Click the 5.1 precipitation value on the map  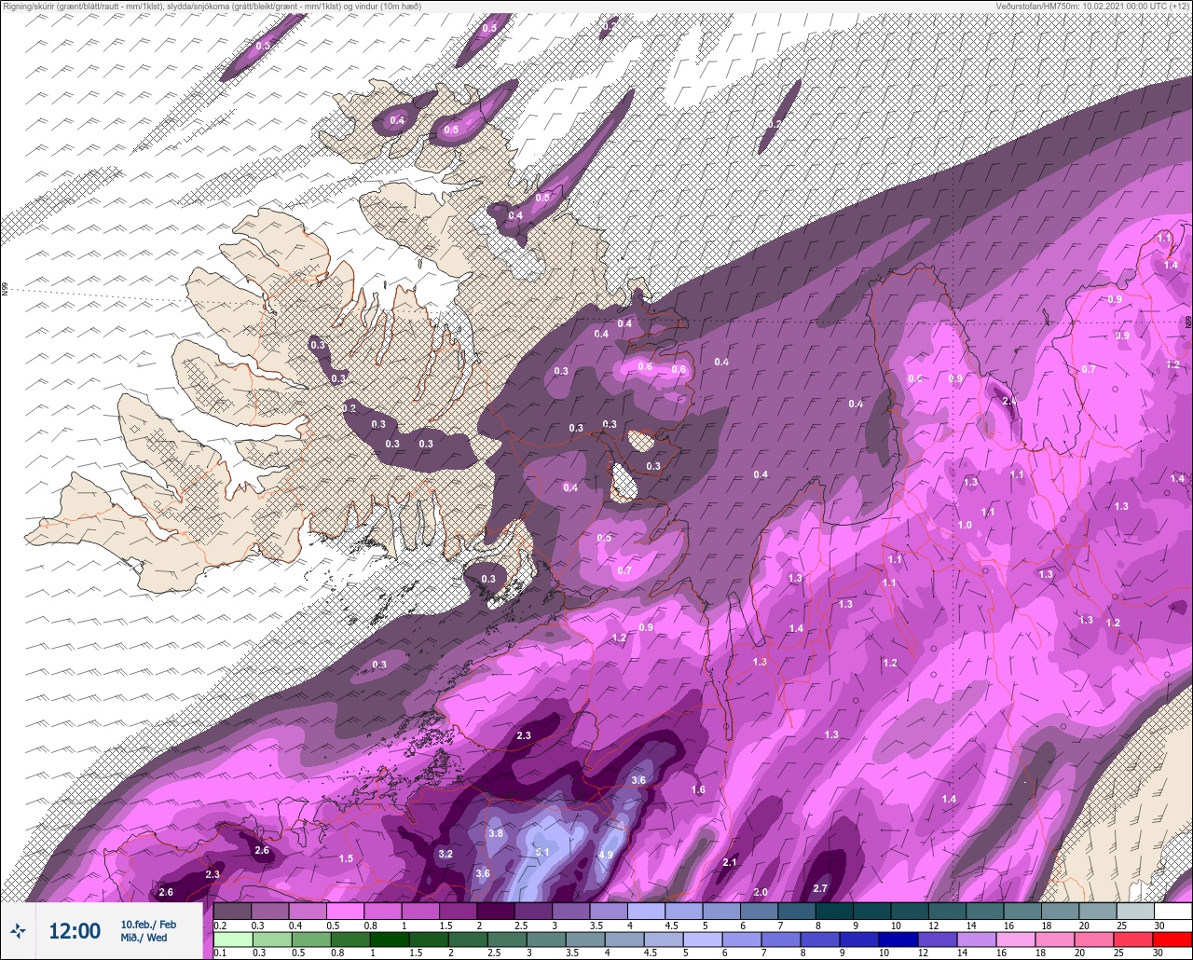click(543, 852)
